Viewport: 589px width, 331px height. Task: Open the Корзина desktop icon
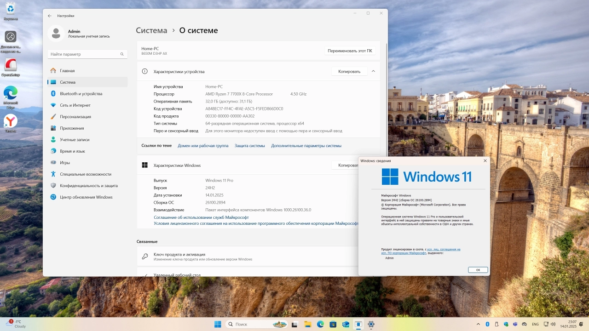point(10,11)
